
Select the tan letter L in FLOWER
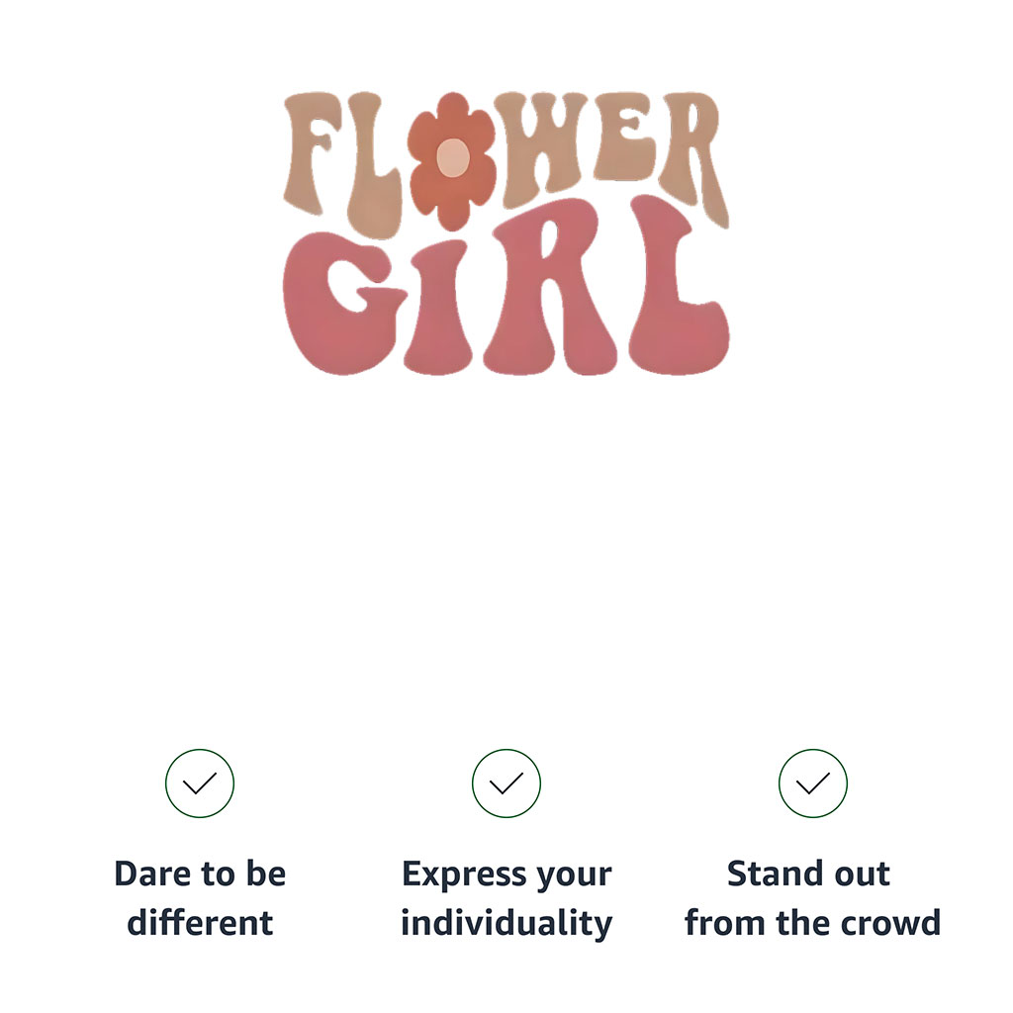pos(373,165)
